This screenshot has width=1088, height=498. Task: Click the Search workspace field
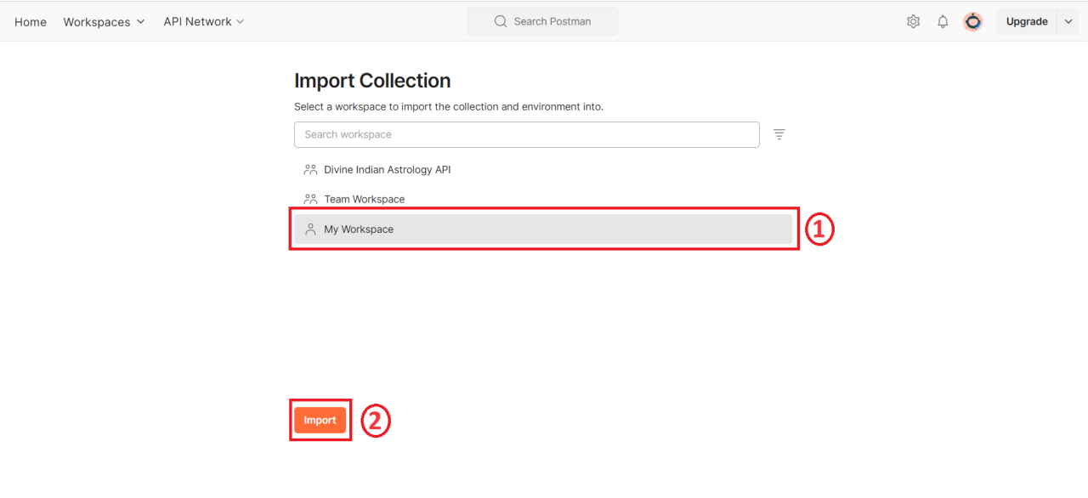coord(527,134)
